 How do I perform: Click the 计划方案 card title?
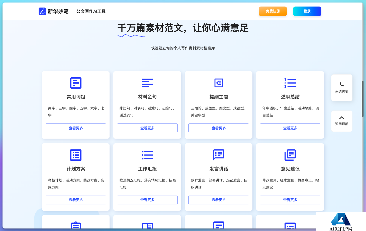(x=76, y=169)
